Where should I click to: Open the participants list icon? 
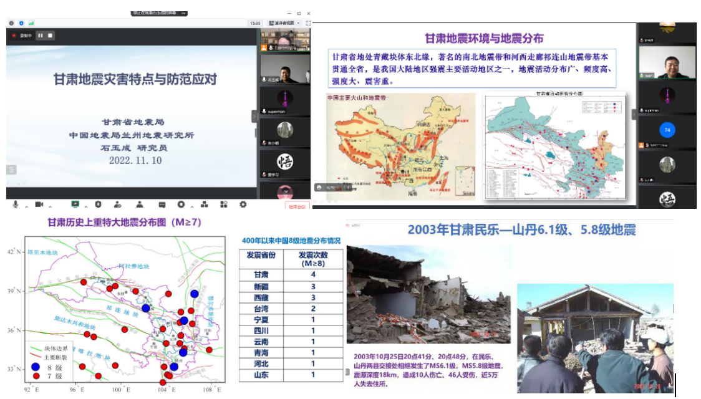[140, 204]
